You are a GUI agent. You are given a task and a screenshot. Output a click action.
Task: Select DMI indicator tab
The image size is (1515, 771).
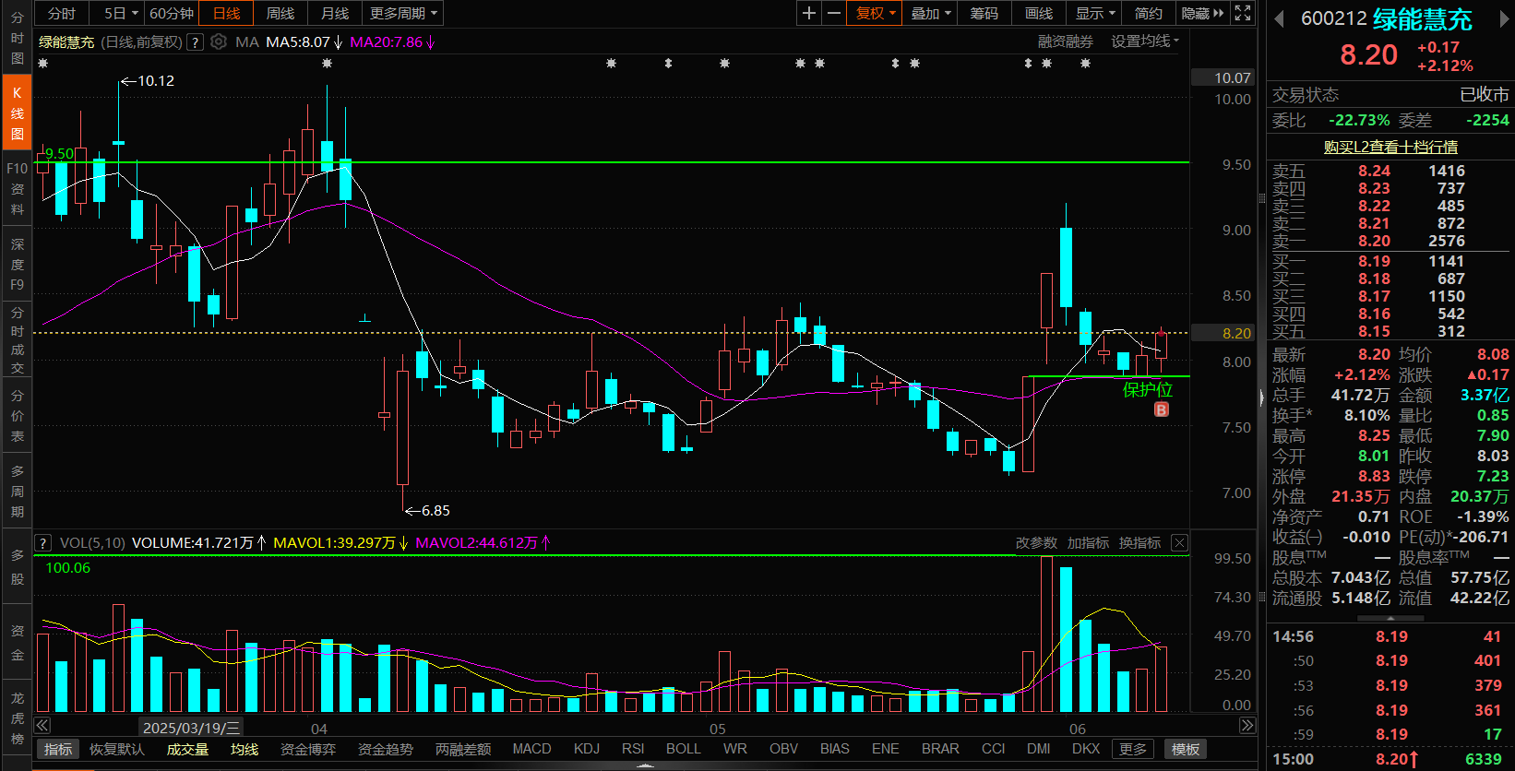(1039, 749)
